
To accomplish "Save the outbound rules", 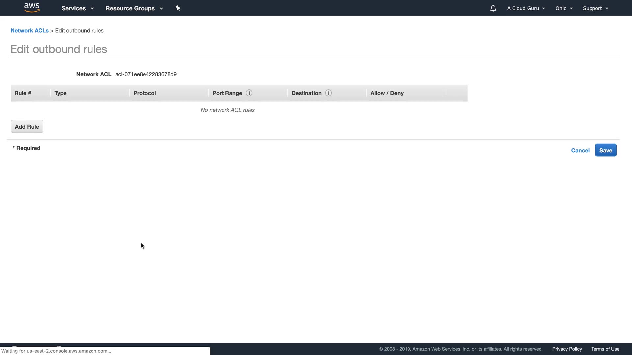I will pos(605,150).
